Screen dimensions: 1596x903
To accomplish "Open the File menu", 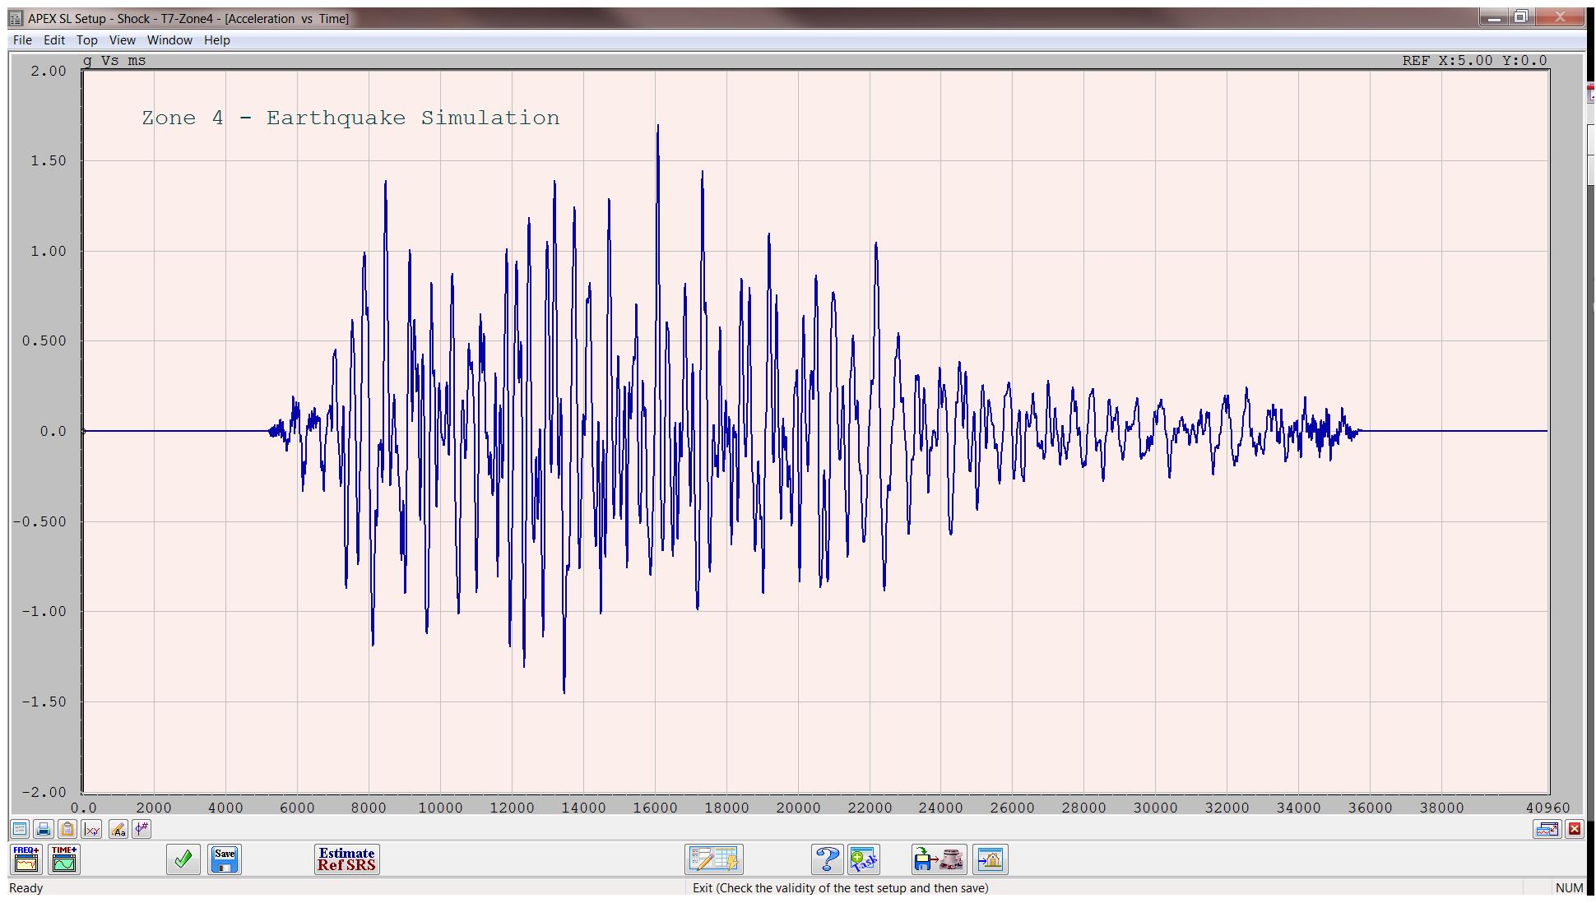I will [x=22, y=40].
